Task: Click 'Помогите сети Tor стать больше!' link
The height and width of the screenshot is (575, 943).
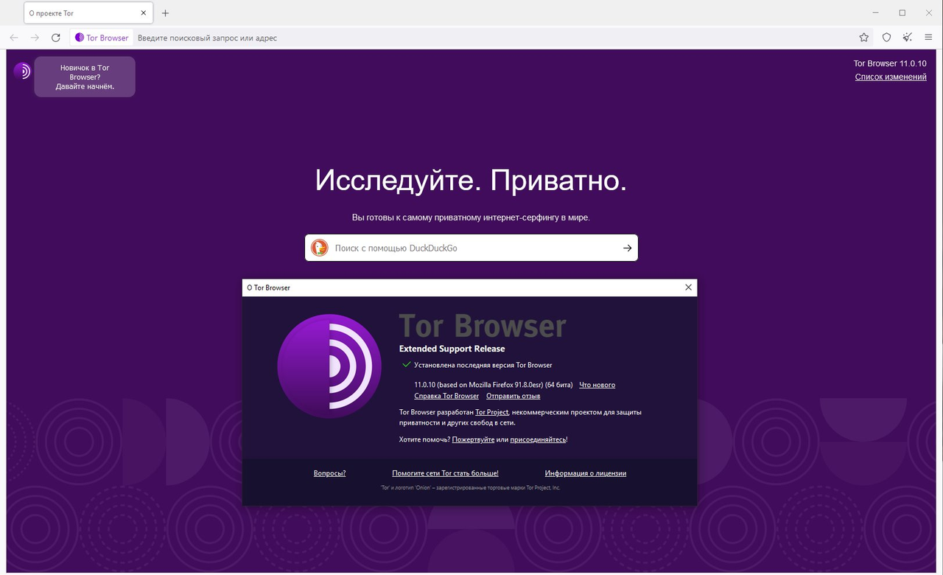Action: [445, 473]
